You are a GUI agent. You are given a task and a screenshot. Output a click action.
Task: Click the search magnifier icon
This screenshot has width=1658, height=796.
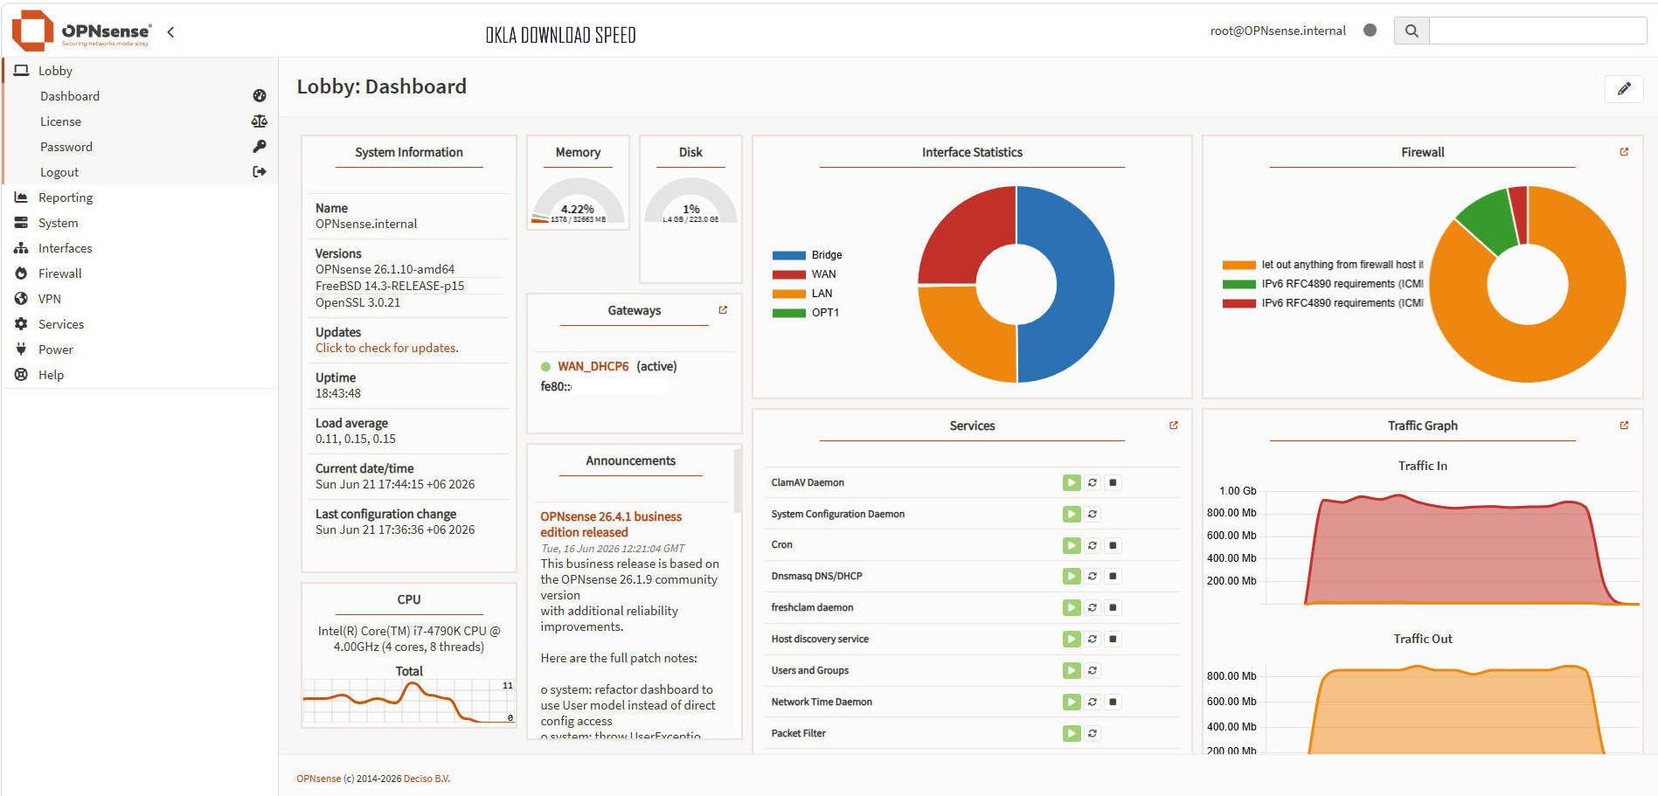(1412, 31)
